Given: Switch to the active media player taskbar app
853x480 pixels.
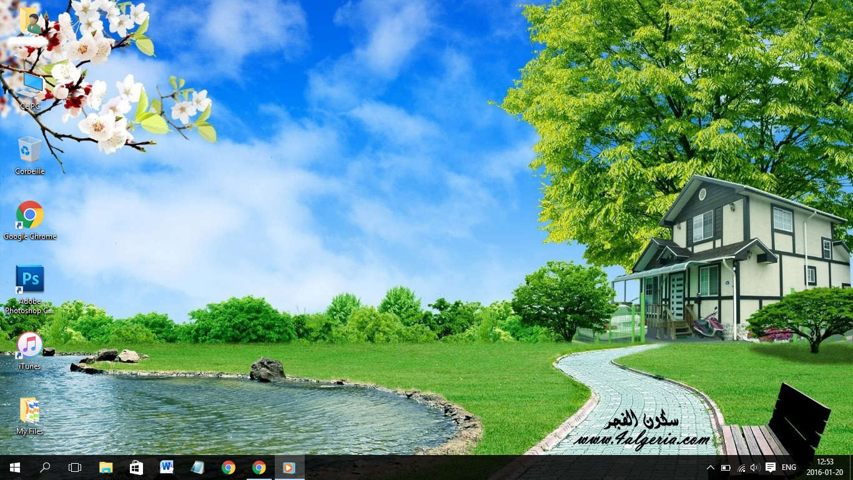Looking at the screenshot, I should [x=289, y=467].
